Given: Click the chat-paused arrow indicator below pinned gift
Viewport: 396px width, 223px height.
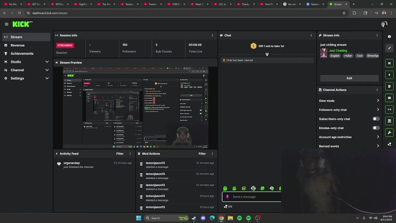Looking at the screenshot, I should click(267, 54).
